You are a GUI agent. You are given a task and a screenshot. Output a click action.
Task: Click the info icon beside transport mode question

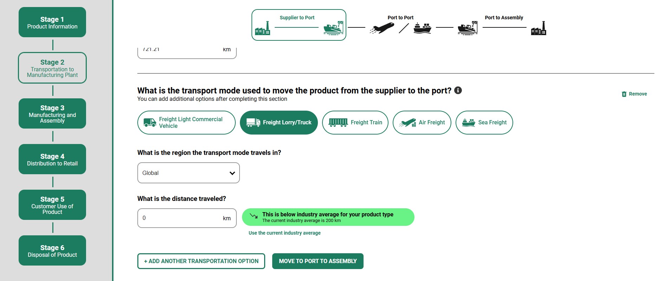(458, 90)
